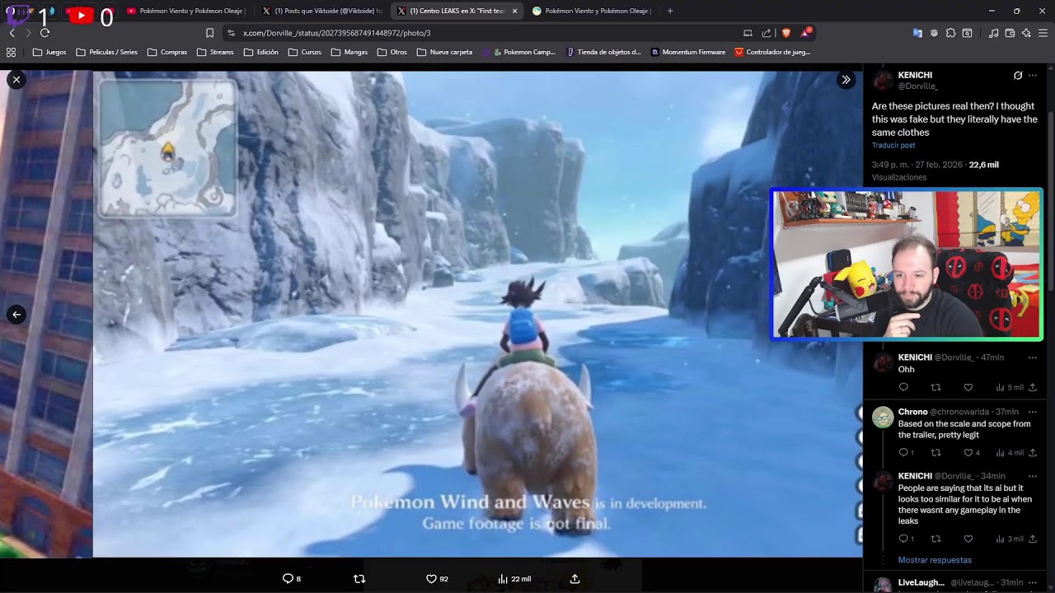Open the 22 mil views stats below photo
The height and width of the screenshot is (593, 1055).
tap(514, 579)
